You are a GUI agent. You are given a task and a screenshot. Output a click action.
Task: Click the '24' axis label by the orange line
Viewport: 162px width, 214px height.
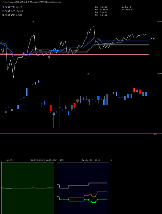[155, 134]
